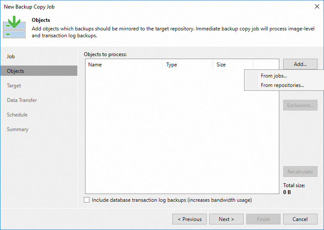This screenshot has height=230, width=324.
Task: Open the Summary step
Action: click(18, 129)
